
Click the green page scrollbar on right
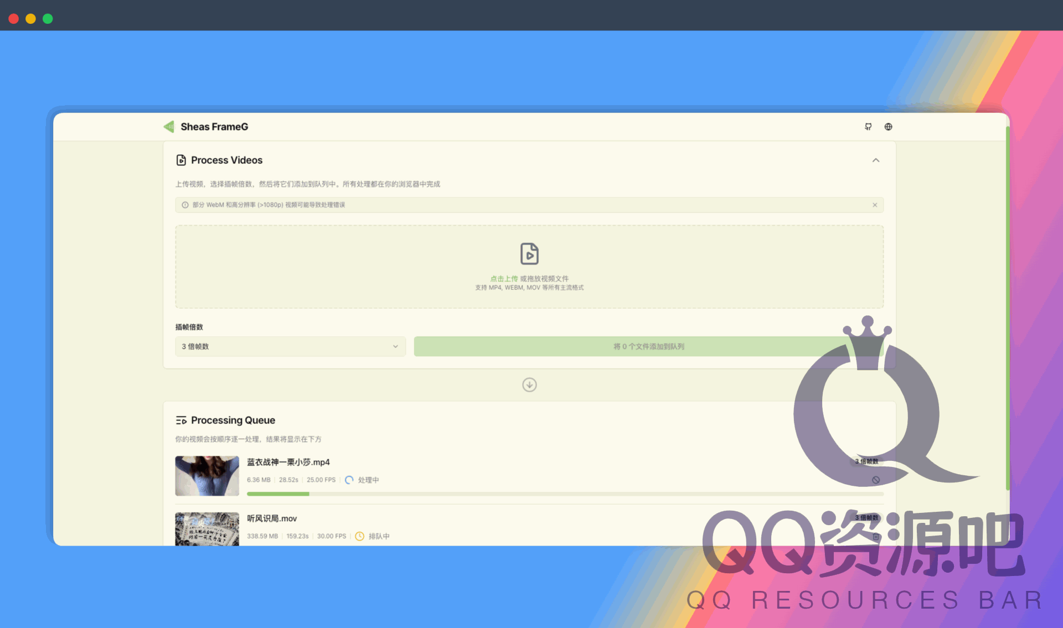click(x=1008, y=308)
